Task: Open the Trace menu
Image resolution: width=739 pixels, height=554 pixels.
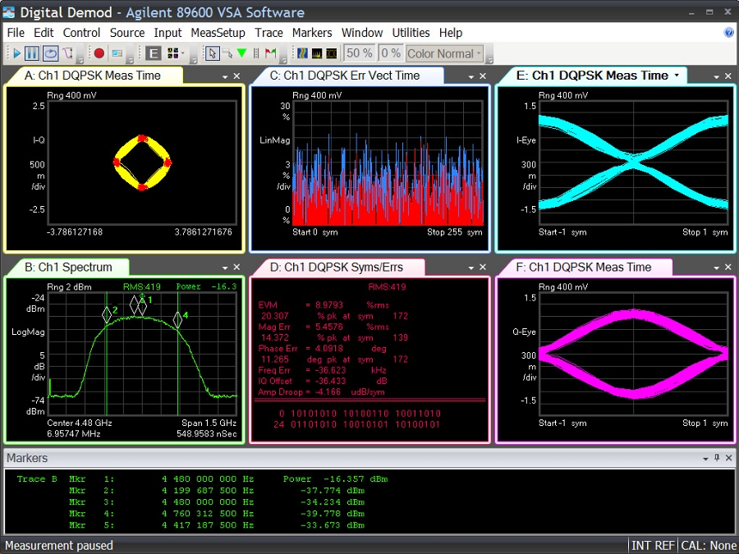Action: [x=269, y=33]
